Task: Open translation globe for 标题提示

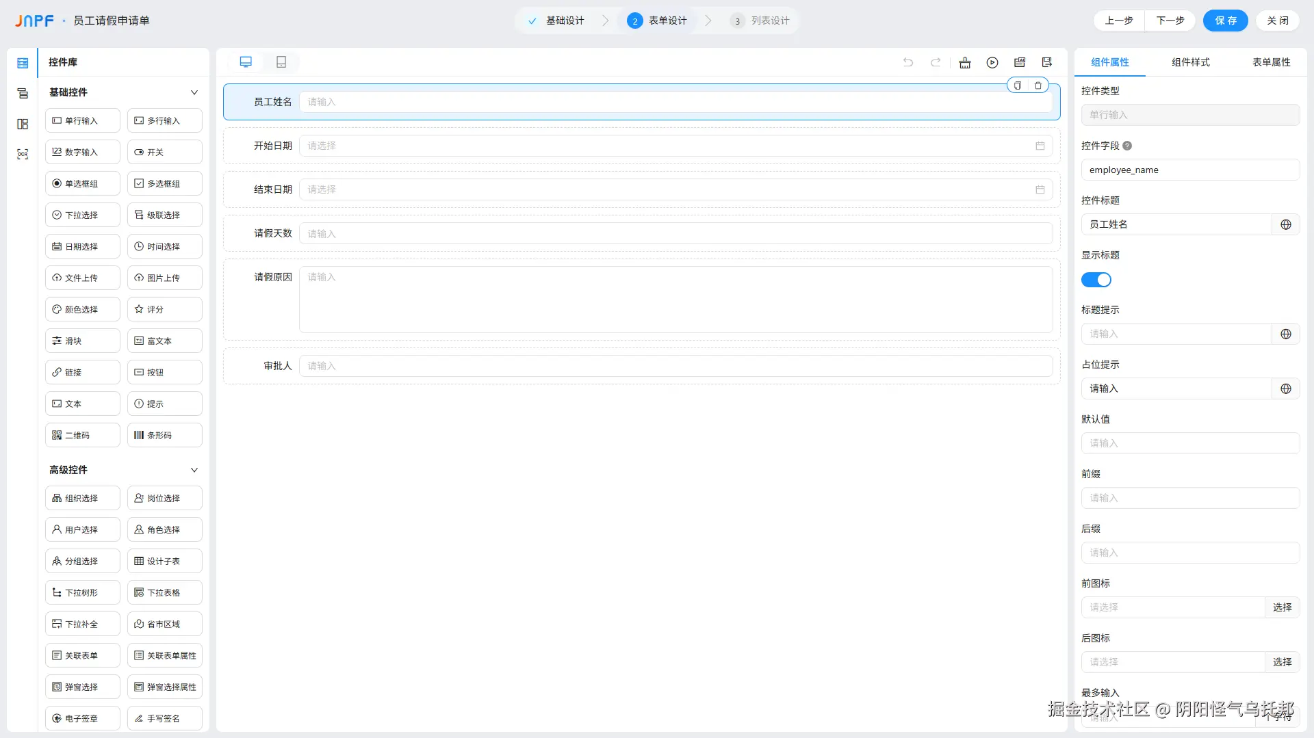Action: click(1286, 334)
